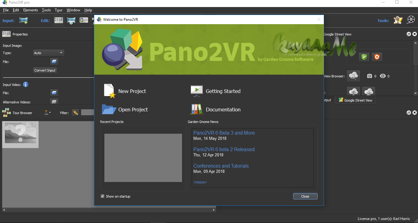Open the File menu

coord(6,10)
